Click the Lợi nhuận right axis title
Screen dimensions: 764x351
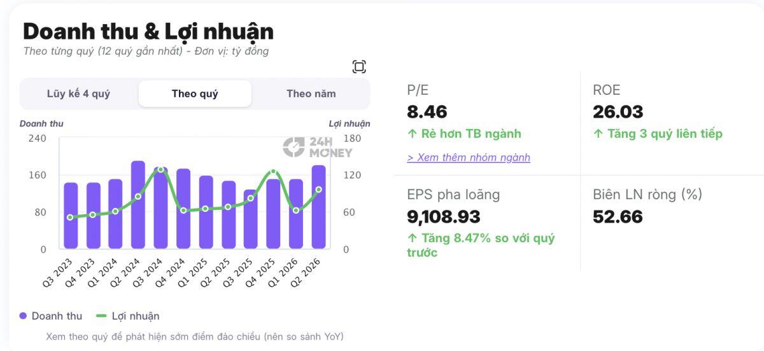tap(350, 124)
